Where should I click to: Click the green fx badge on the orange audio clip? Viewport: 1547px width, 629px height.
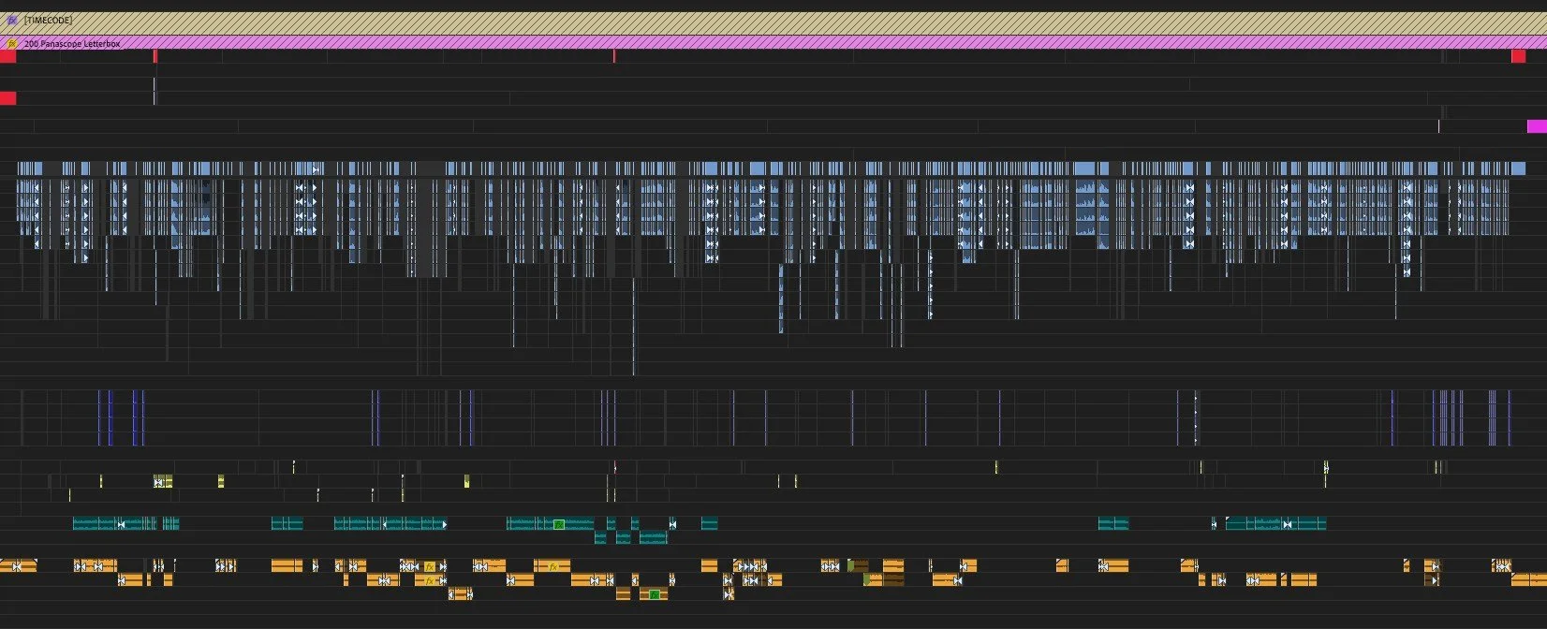coord(655,594)
